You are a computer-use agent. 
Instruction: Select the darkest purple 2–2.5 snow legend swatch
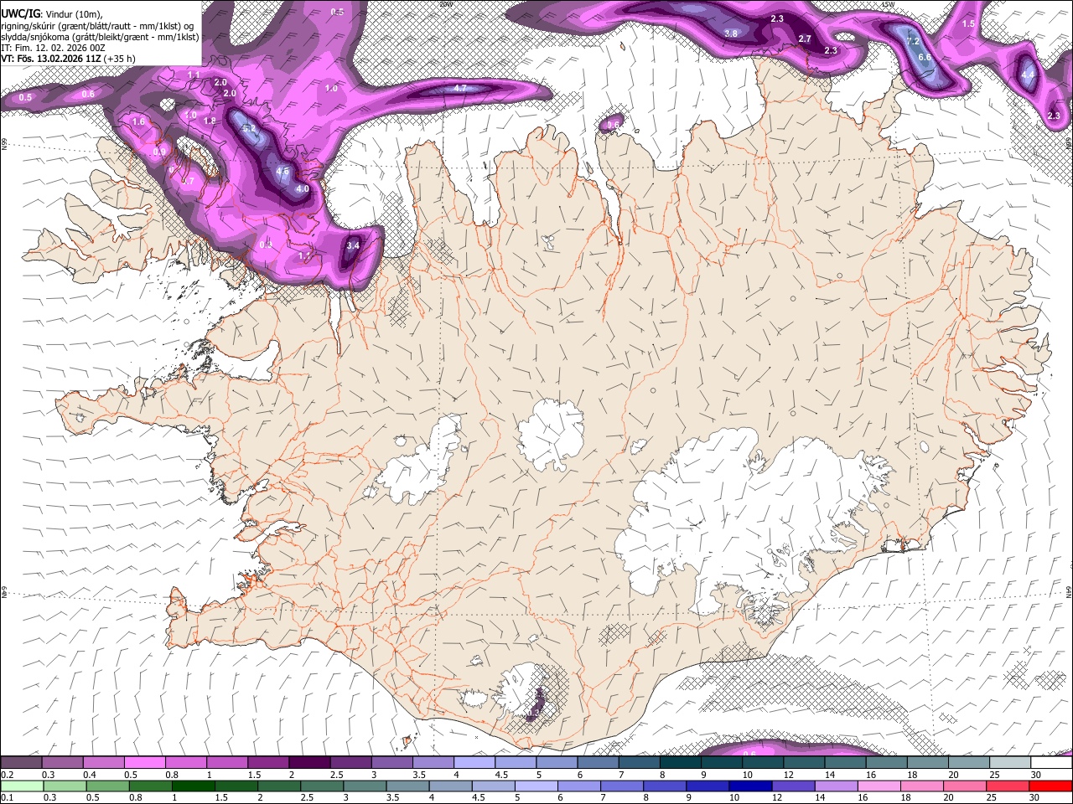point(308,762)
